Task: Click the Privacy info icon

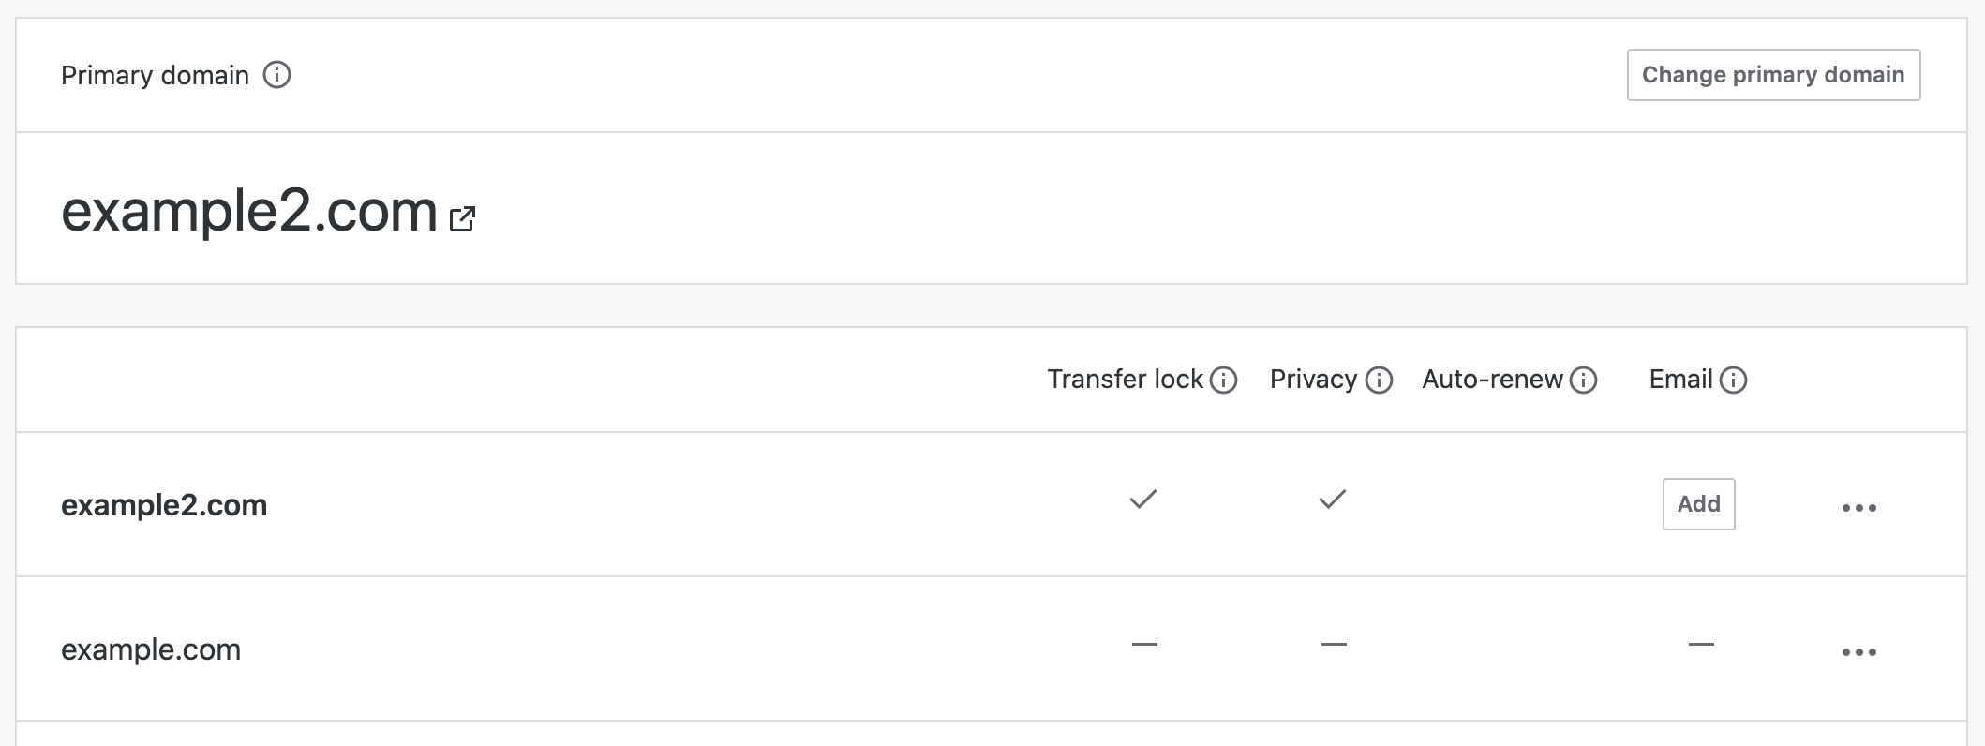Action: click(x=1379, y=380)
